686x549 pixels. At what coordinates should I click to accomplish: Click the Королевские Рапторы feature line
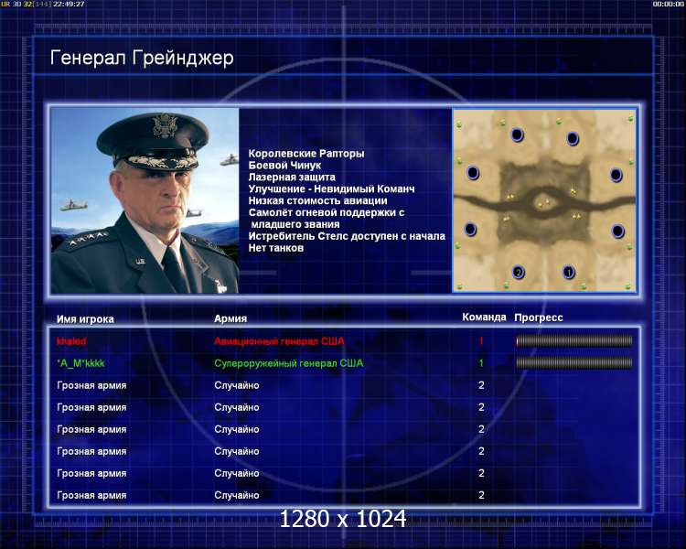coord(306,154)
